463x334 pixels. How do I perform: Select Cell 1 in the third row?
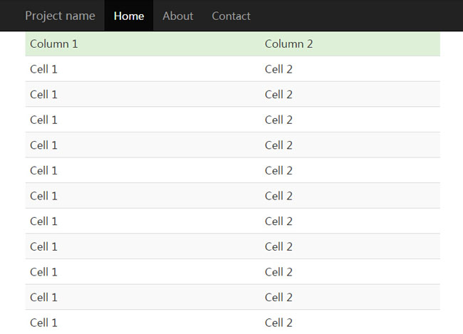coord(44,120)
